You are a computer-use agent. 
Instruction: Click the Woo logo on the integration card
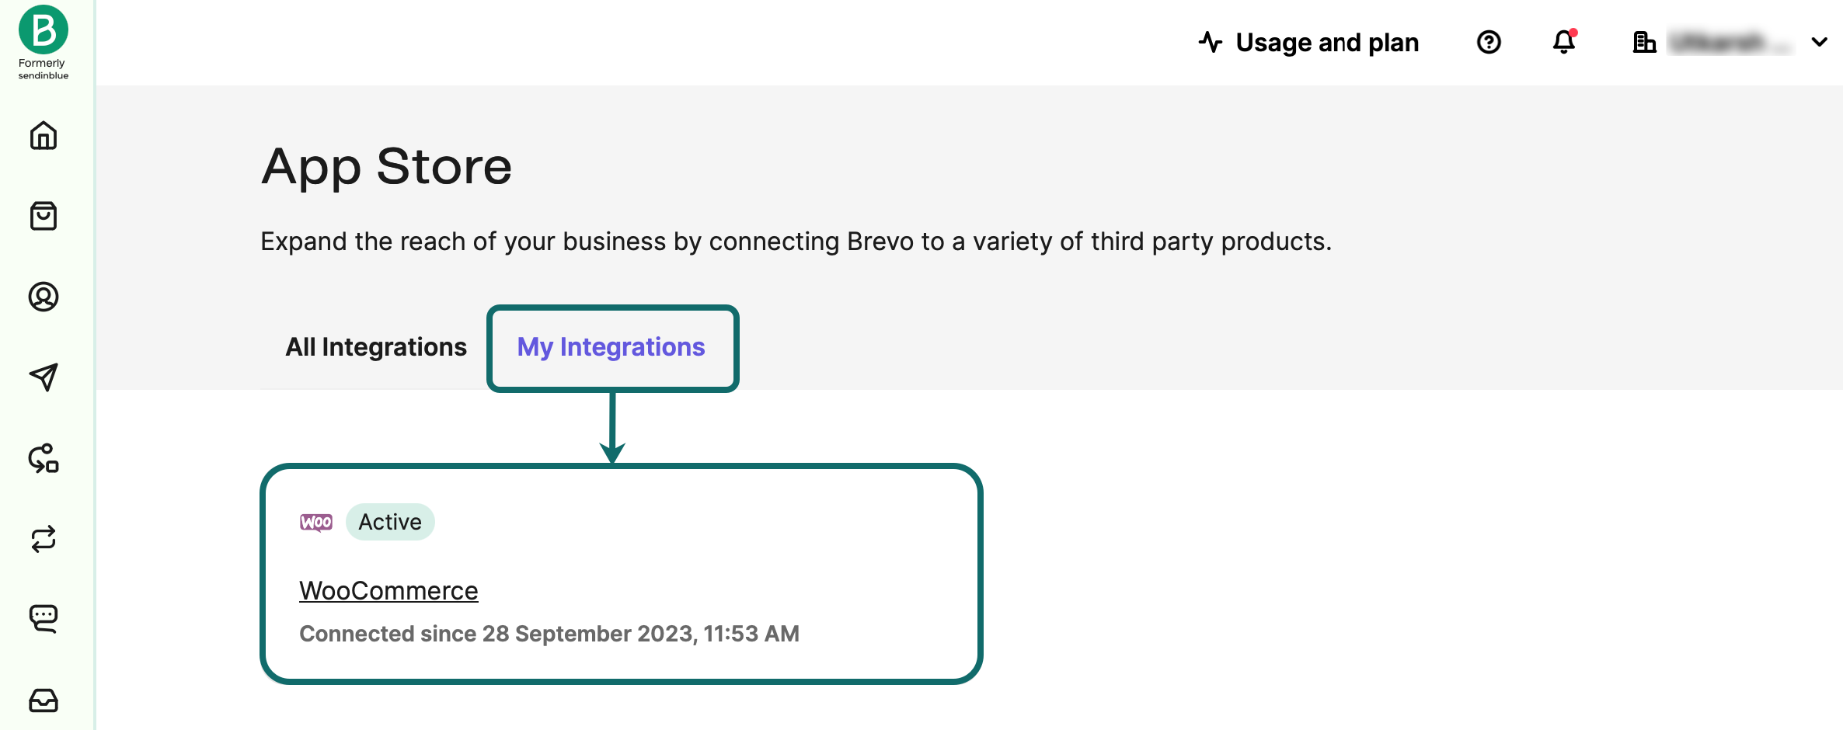[x=315, y=521]
